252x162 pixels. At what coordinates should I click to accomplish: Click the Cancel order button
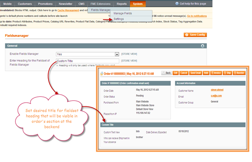(x=184, y=73)
